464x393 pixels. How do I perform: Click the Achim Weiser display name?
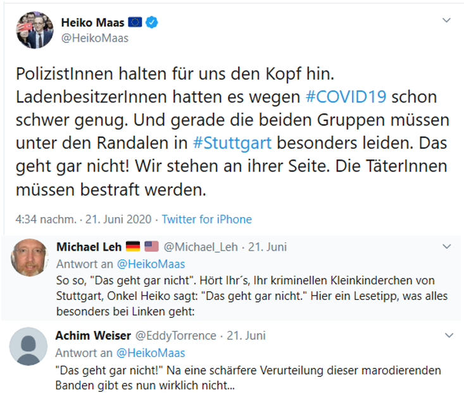click(x=91, y=335)
